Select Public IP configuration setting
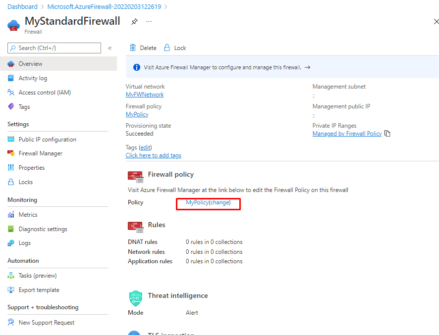Screen dimensions: 439x335 coord(47,140)
